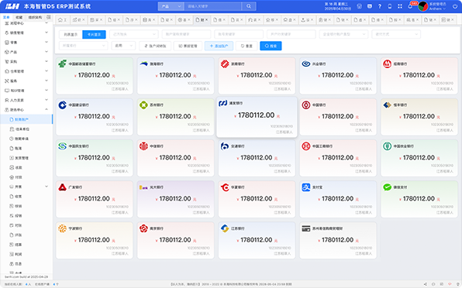The image size is (462, 288).
Task: Open the home tab with house icon
Action: coord(62,19)
